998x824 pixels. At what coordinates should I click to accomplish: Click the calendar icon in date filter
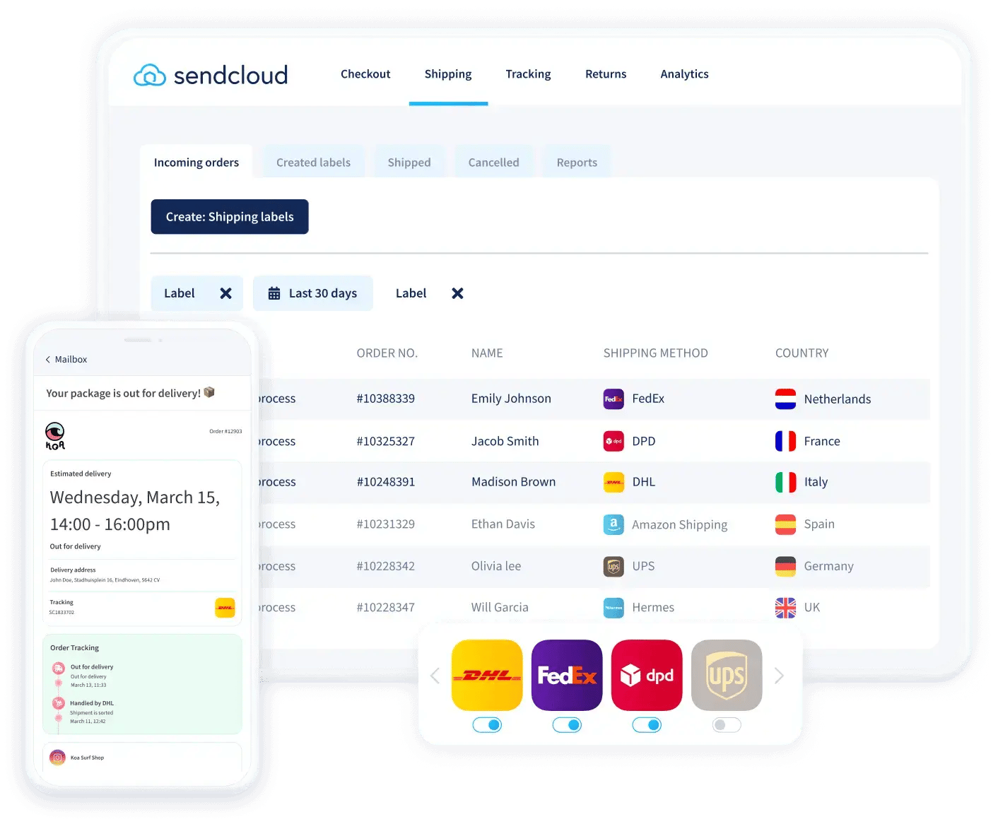(274, 293)
